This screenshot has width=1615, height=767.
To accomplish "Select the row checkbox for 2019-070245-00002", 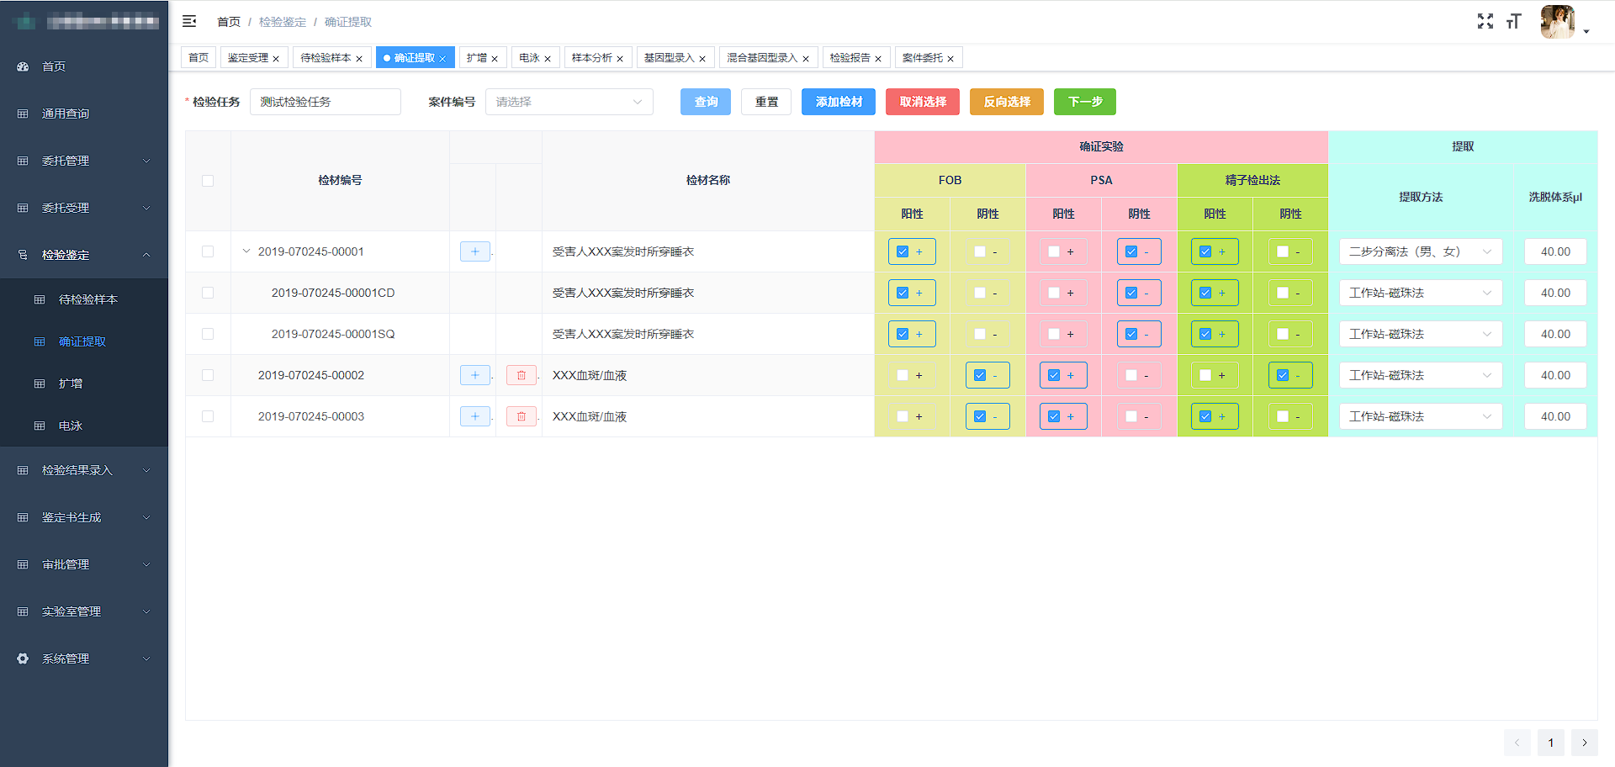I will click(208, 375).
